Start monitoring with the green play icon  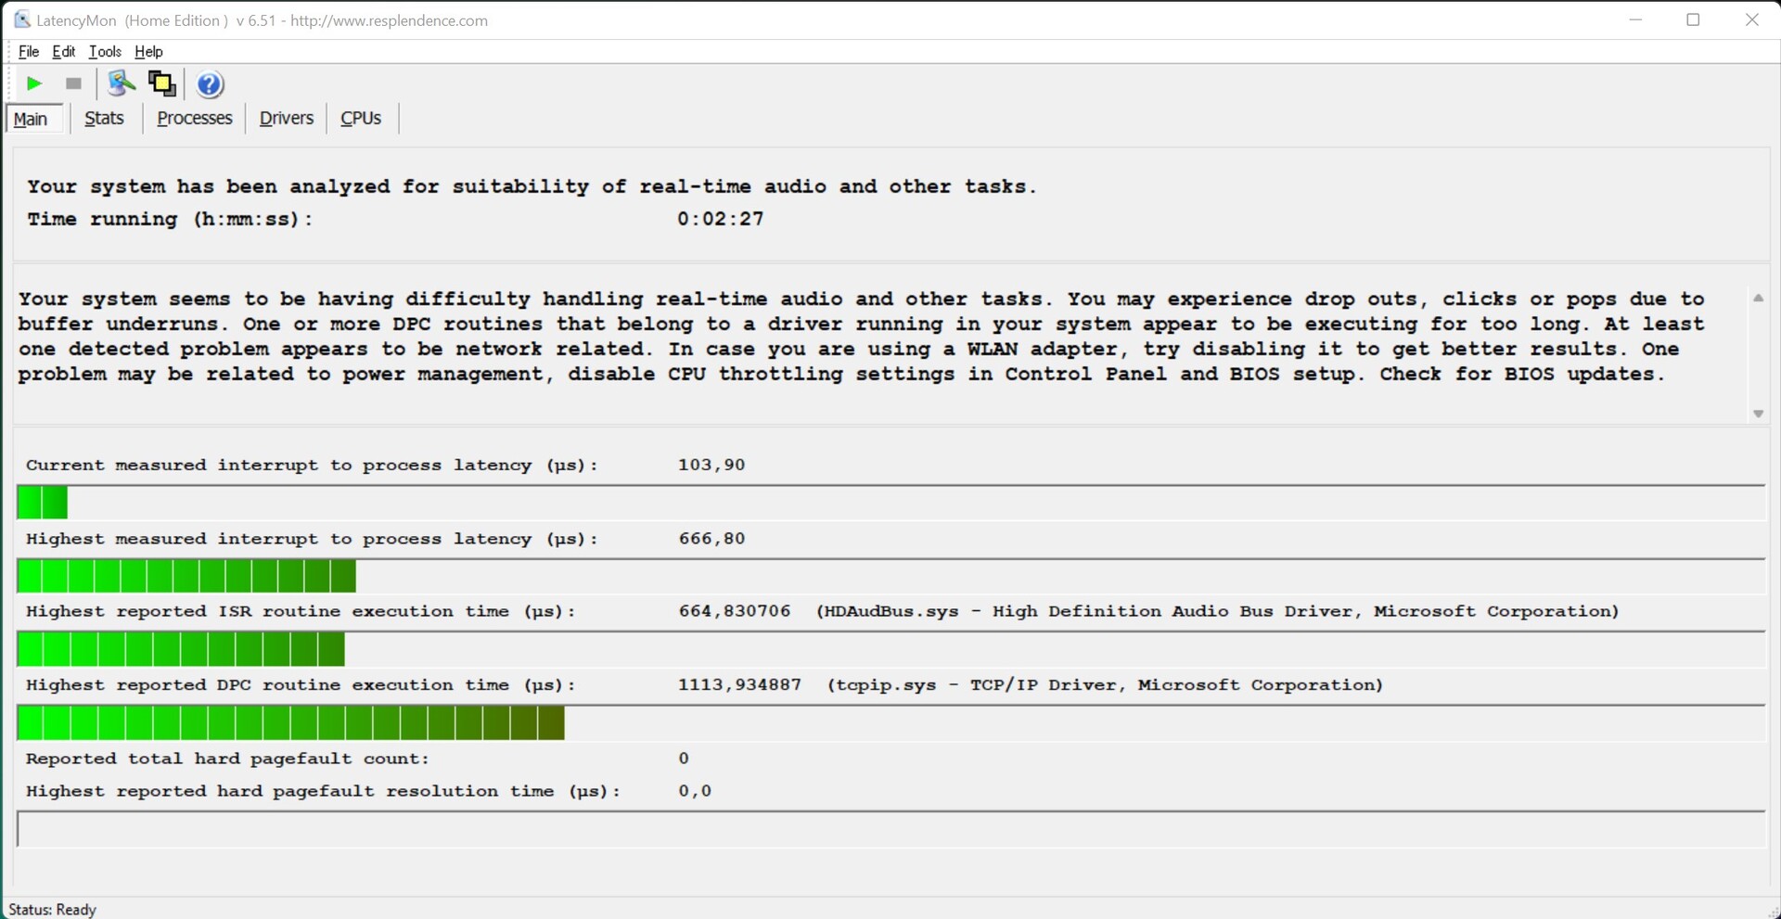coord(34,84)
